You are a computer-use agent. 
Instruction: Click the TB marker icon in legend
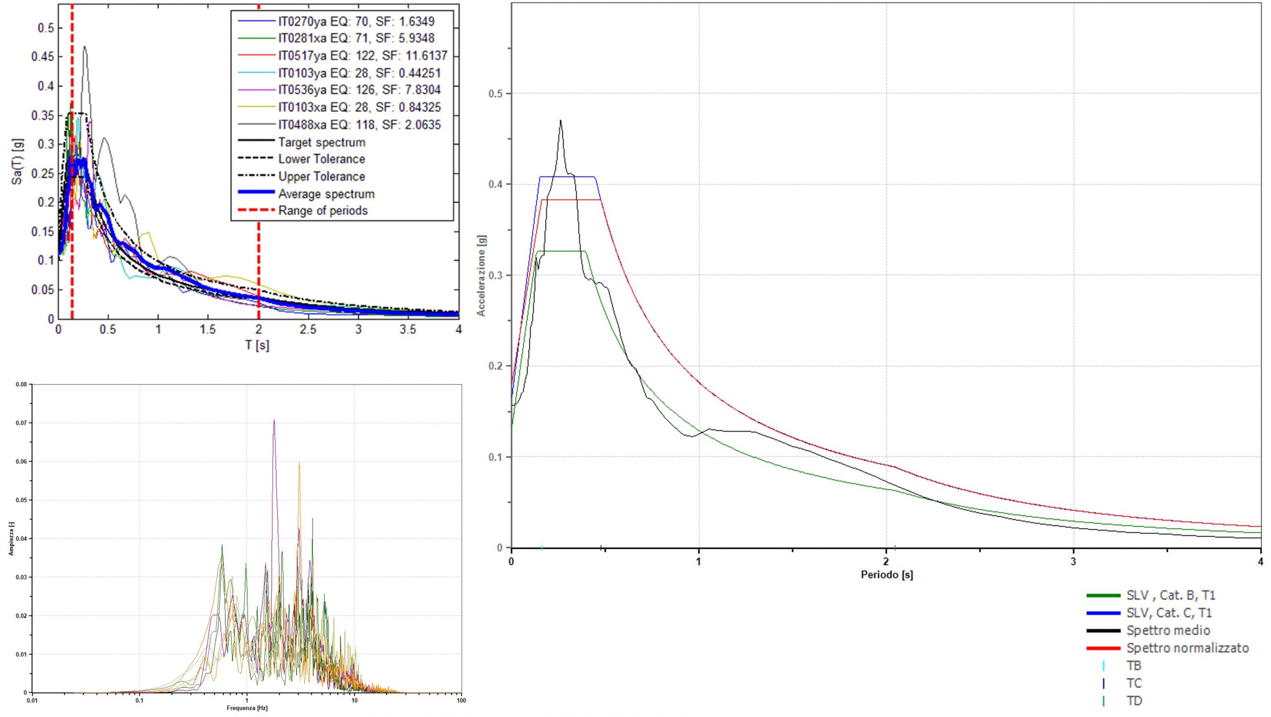(x=1104, y=666)
